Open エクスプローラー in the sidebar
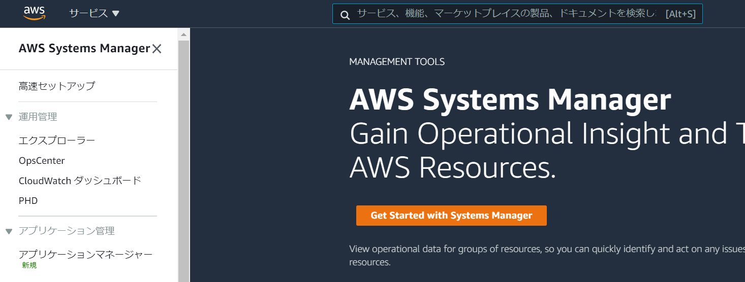The height and width of the screenshot is (282, 745). pyautogui.click(x=57, y=140)
